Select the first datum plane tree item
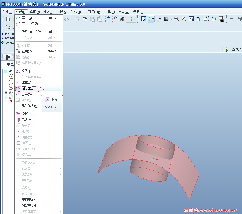The image size is (242, 214). click(11, 75)
